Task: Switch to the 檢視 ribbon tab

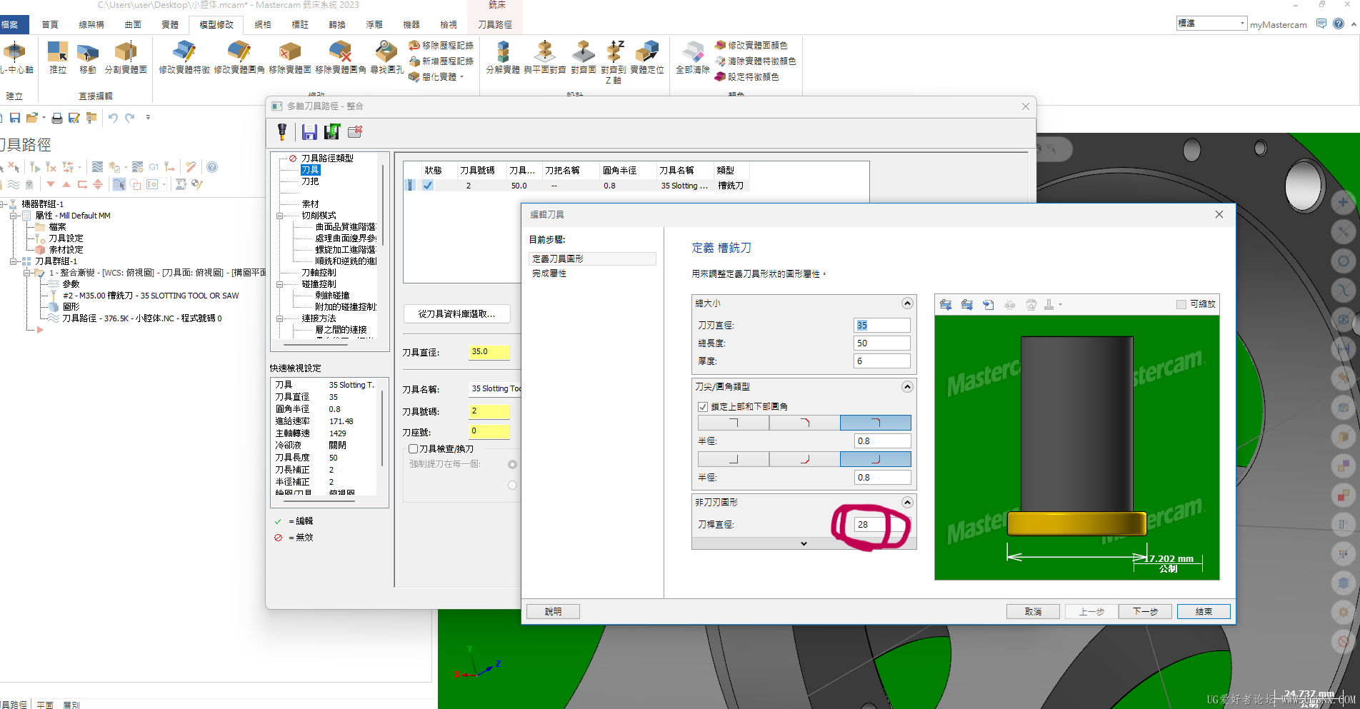Action: [x=449, y=24]
